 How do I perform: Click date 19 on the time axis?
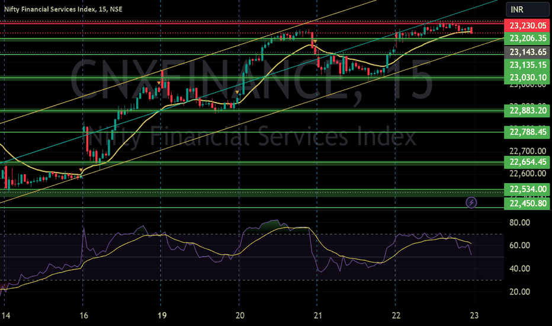click(x=162, y=315)
